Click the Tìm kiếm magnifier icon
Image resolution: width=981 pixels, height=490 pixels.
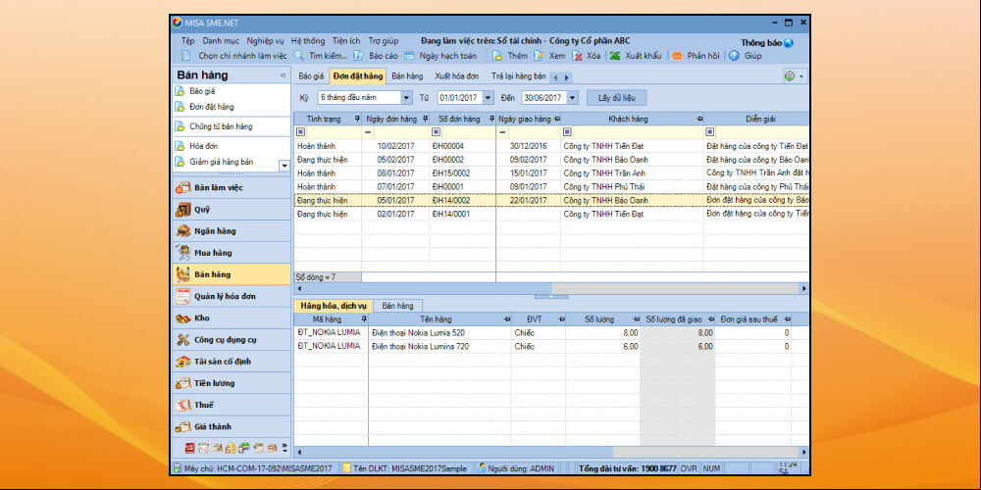(299, 56)
